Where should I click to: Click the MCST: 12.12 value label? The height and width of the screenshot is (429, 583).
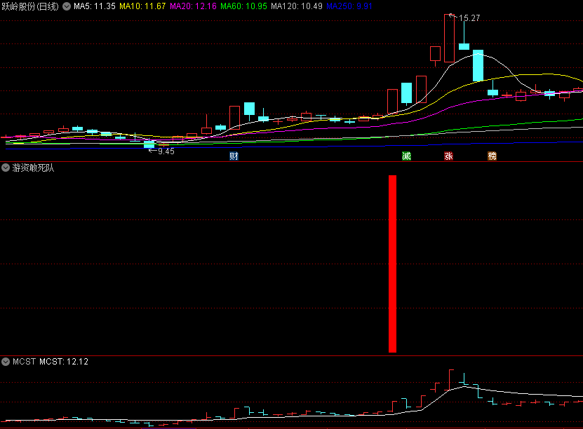click(64, 362)
